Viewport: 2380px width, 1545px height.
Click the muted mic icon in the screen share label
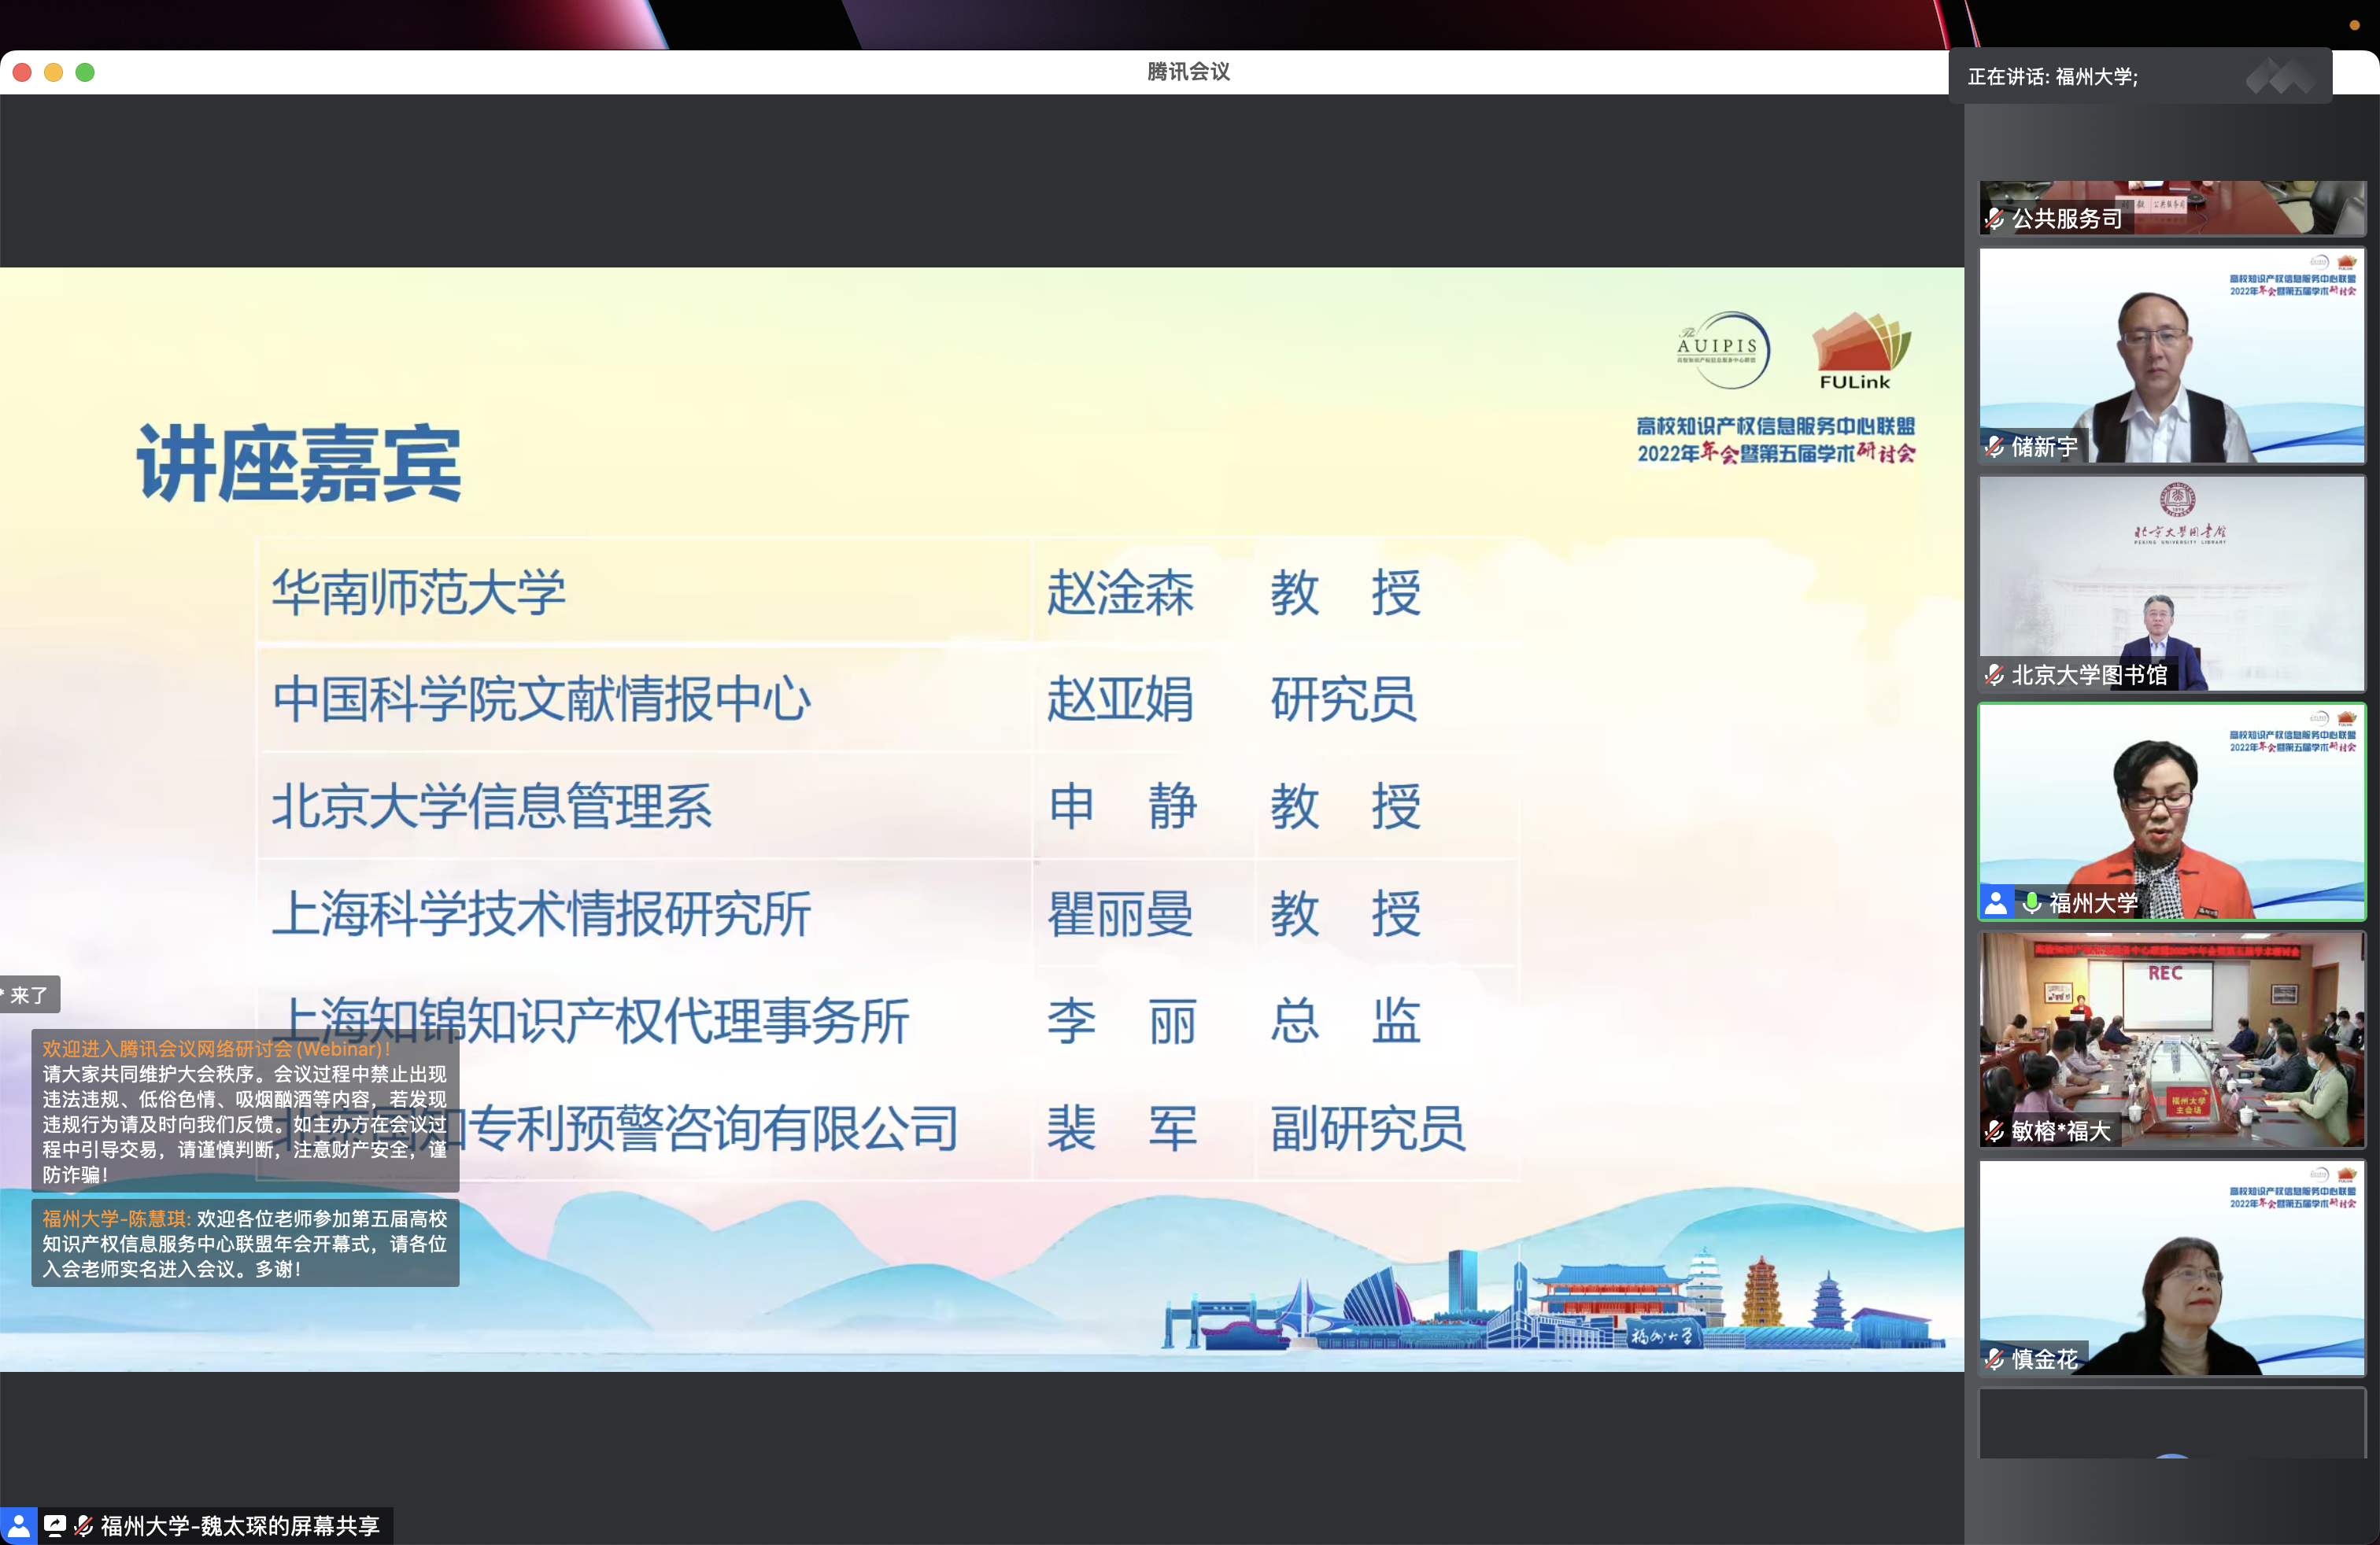click(x=84, y=1526)
